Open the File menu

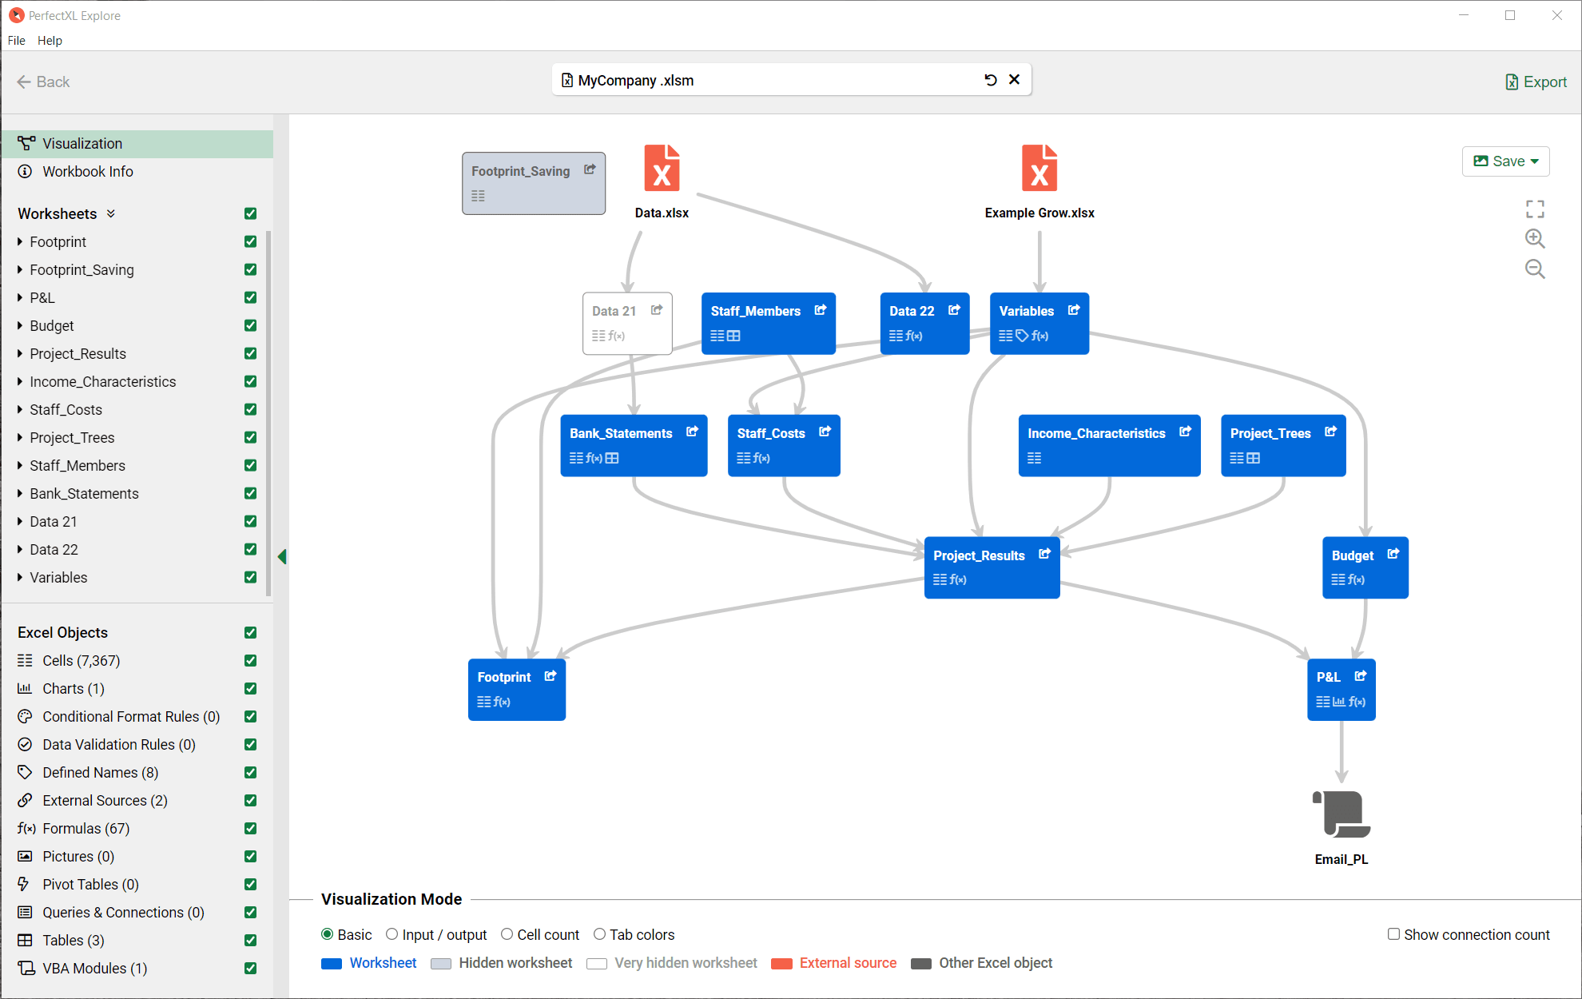tap(16, 40)
